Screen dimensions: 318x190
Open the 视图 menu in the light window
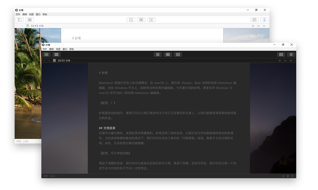click(31, 14)
